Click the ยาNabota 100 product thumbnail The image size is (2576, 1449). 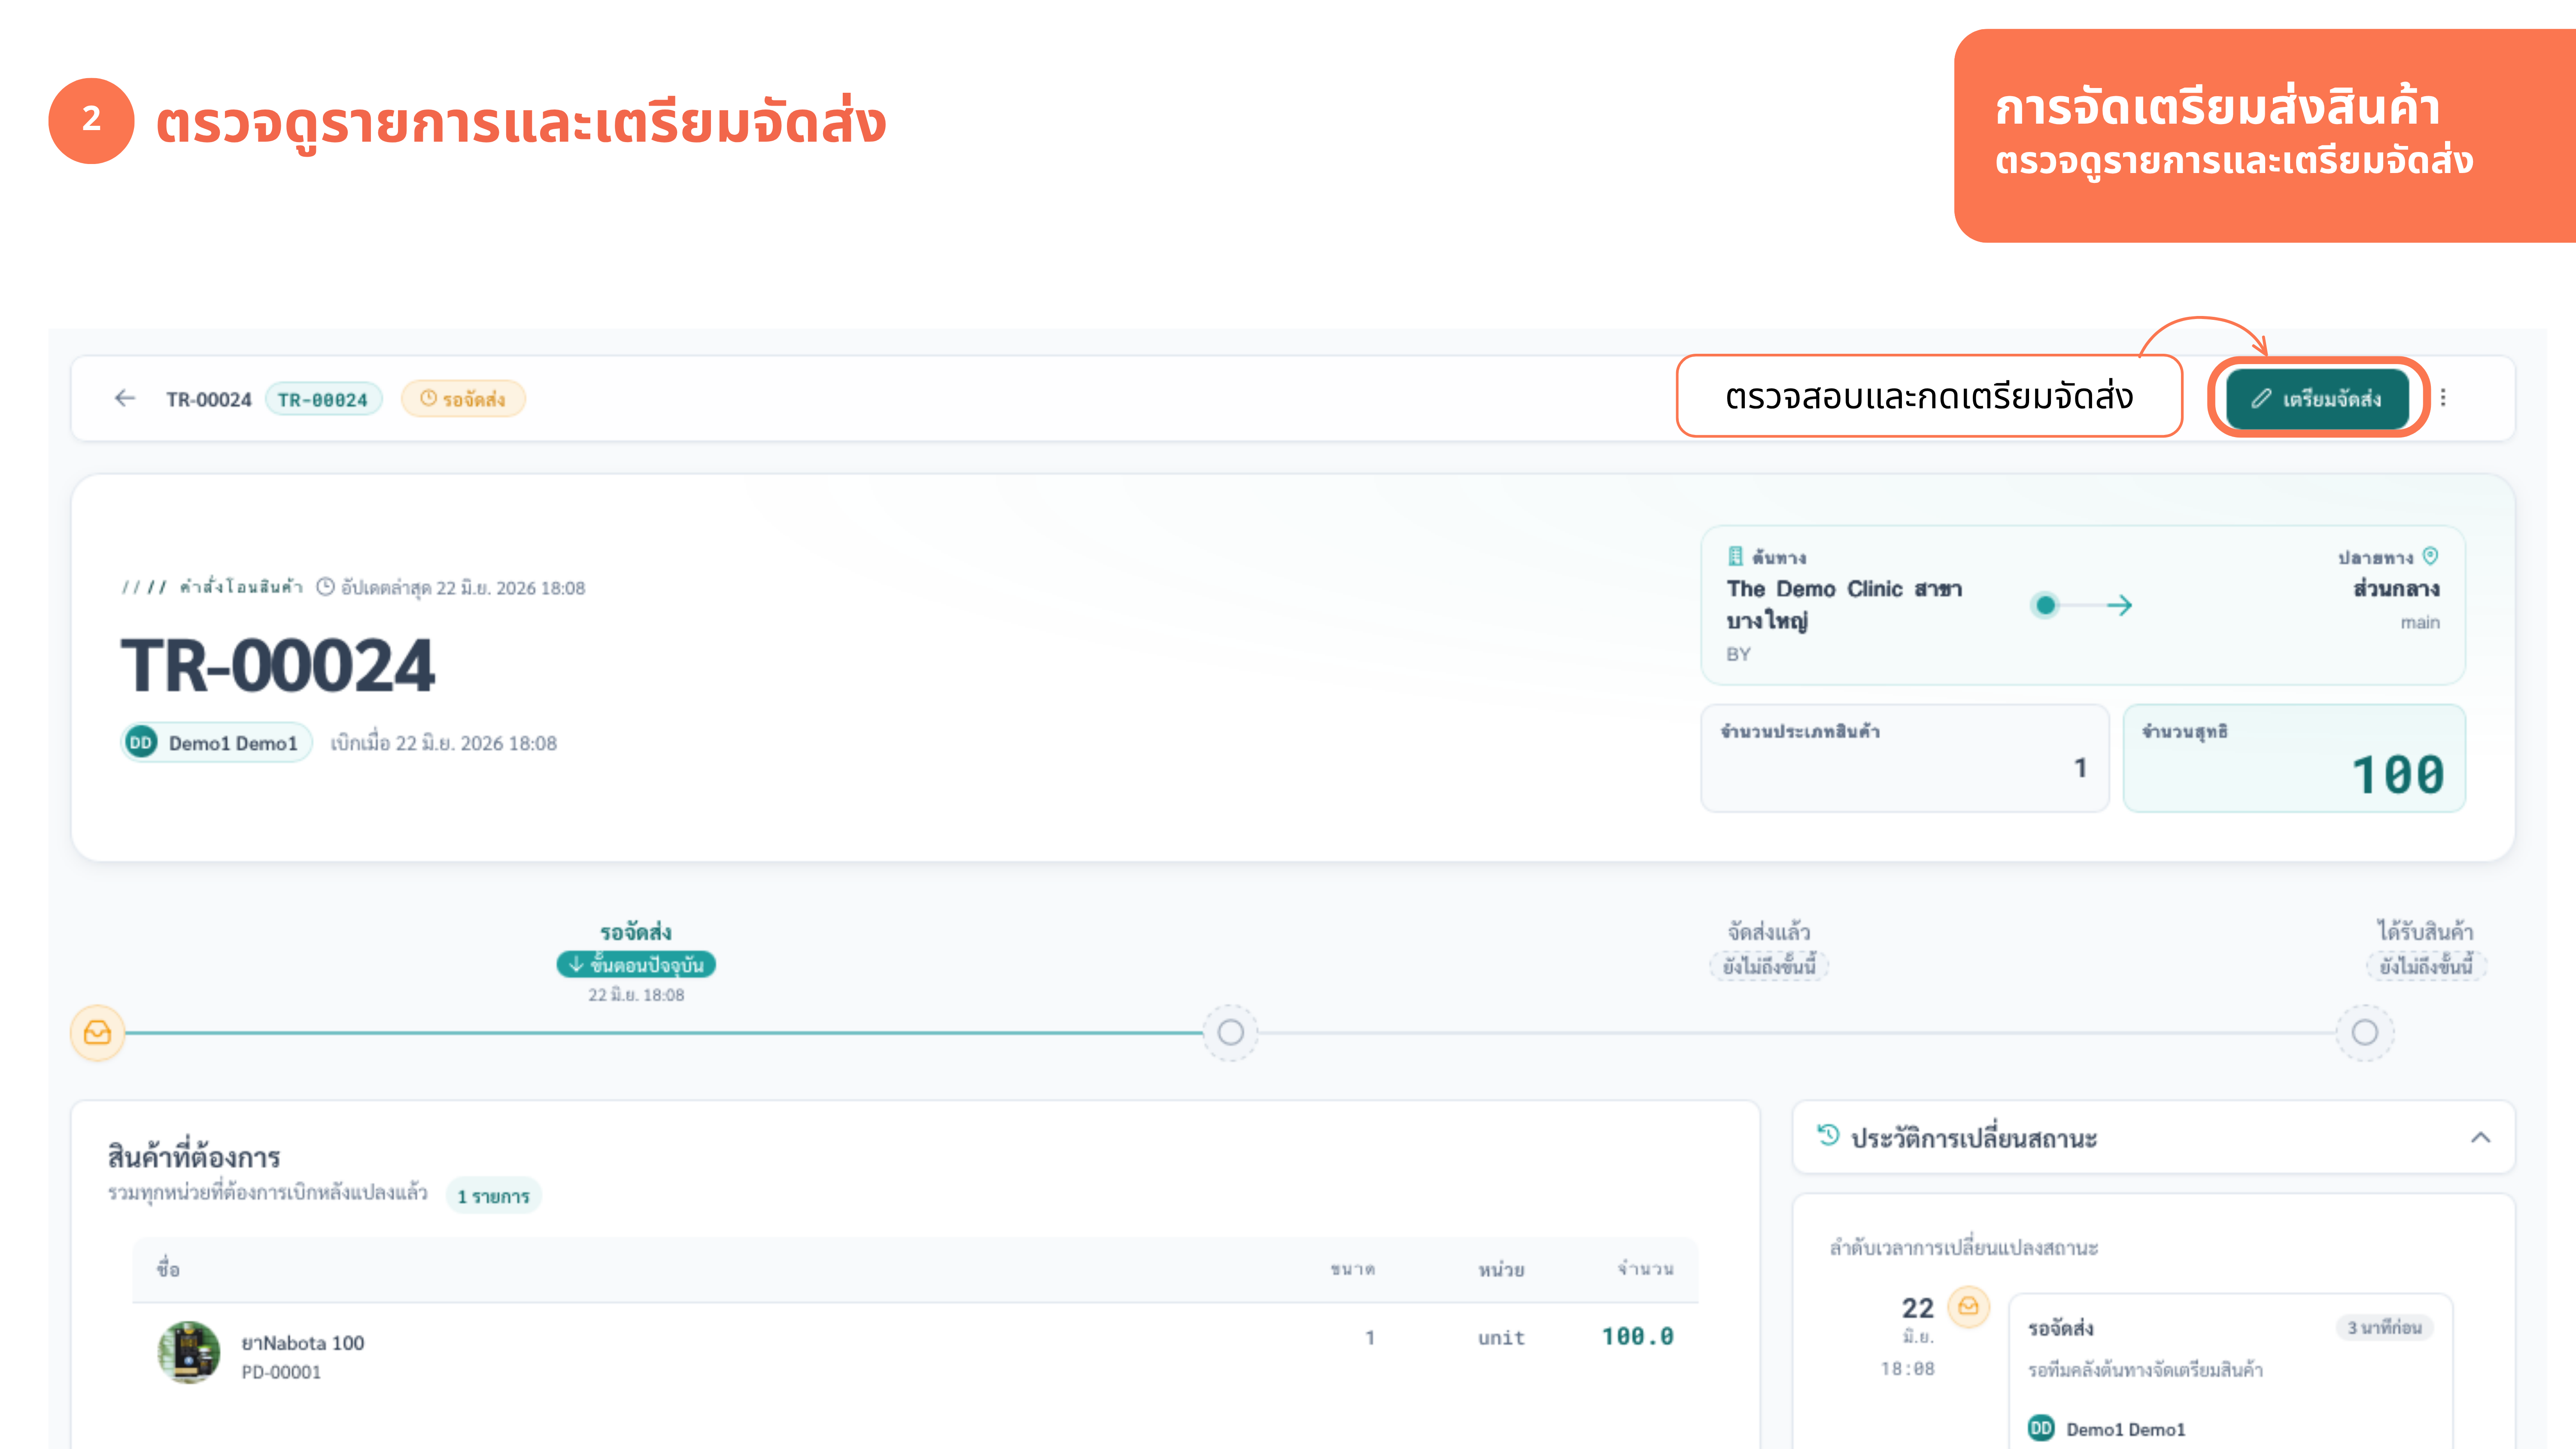tap(189, 1352)
